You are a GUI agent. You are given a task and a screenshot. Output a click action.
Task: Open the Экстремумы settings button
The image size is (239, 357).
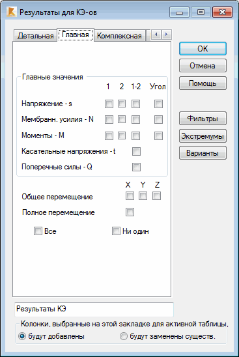(203, 136)
